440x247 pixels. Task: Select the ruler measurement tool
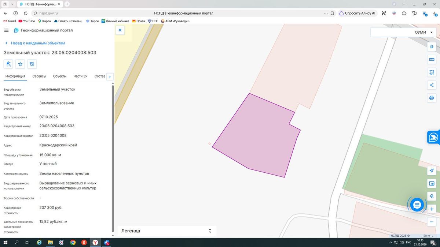pos(432,60)
